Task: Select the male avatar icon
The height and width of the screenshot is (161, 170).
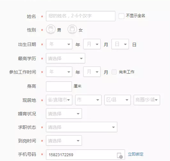Action: 51,29
